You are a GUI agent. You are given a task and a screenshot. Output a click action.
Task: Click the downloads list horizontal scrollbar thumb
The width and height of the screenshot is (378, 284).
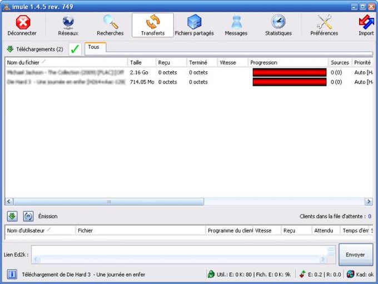point(109,202)
